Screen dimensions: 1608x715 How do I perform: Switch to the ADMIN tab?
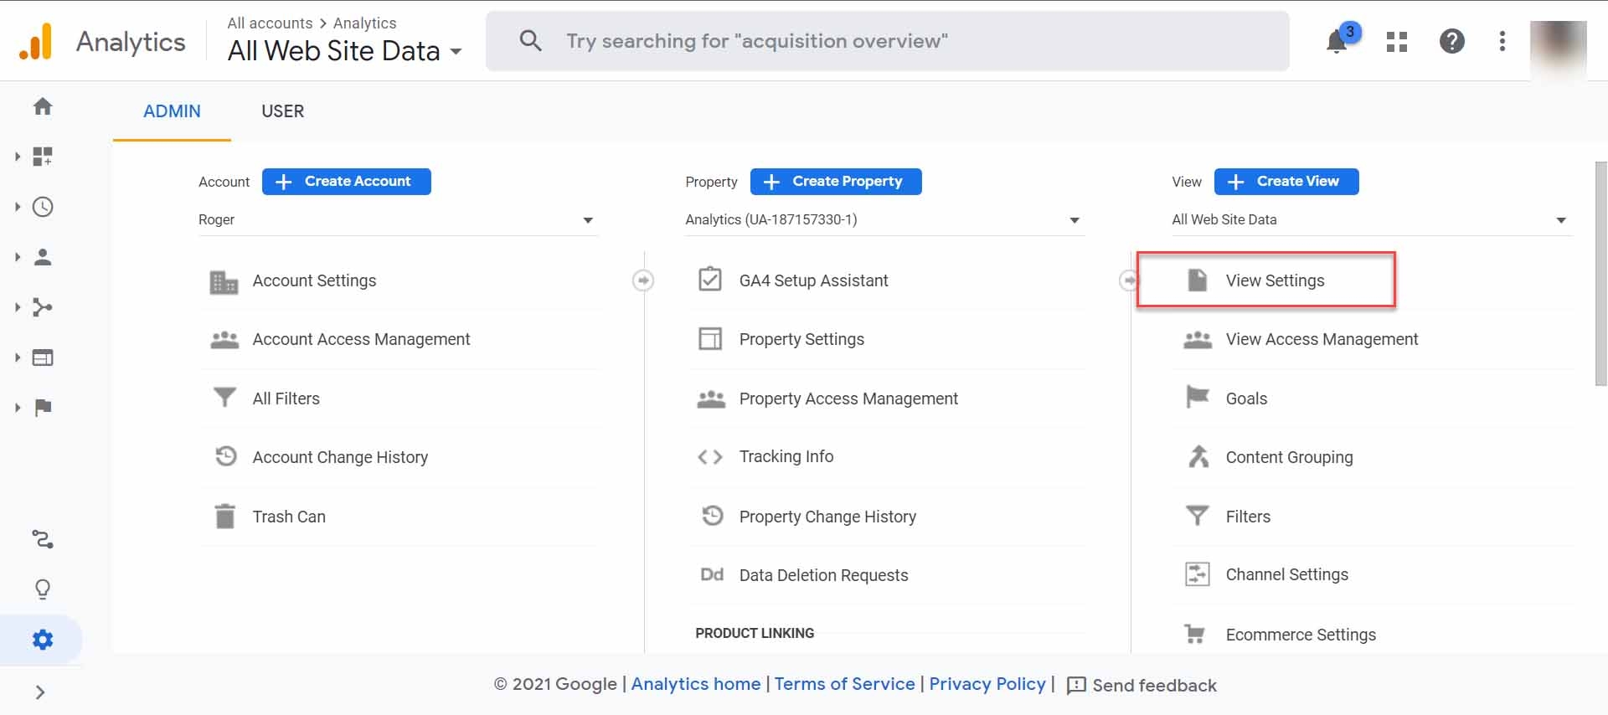point(172,111)
